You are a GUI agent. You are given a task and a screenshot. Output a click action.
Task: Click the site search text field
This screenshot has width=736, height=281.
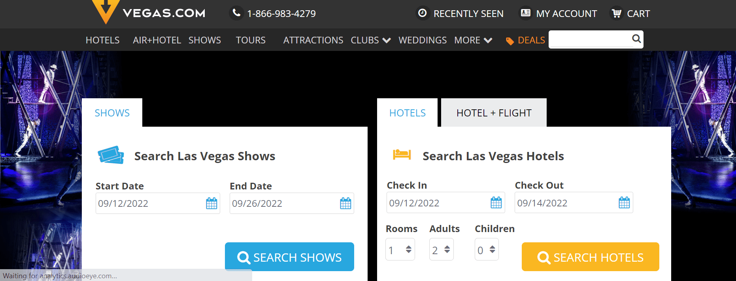pyautogui.click(x=590, y=39)
